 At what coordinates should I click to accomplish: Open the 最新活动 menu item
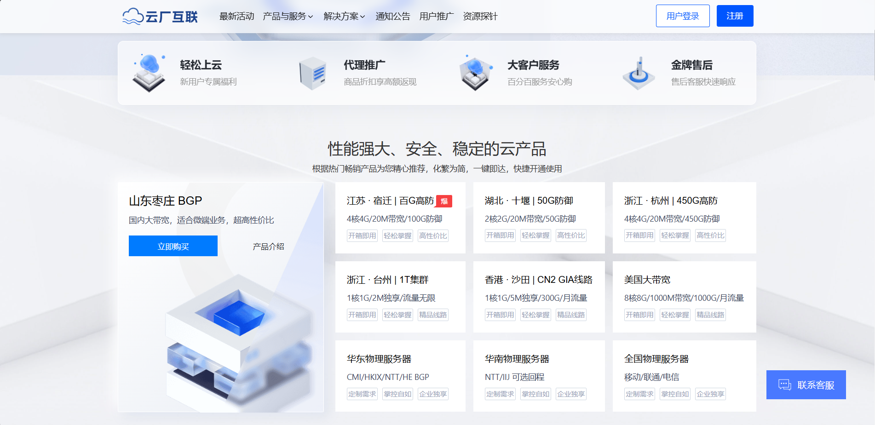pos(237,16)
